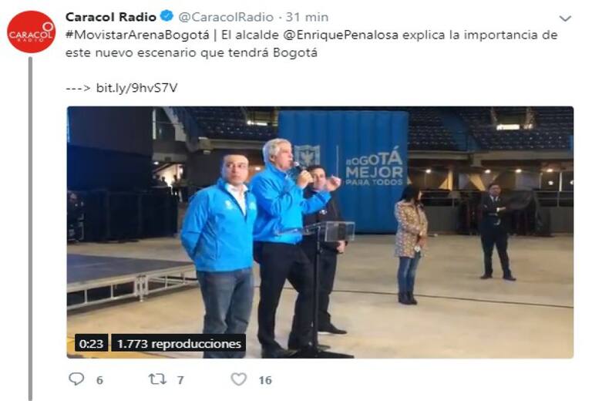Viewport: 592px width, 401px height.
Task: Click the 0:23 video duration badge
Action: pyautogui.click(x=92, y=343)
